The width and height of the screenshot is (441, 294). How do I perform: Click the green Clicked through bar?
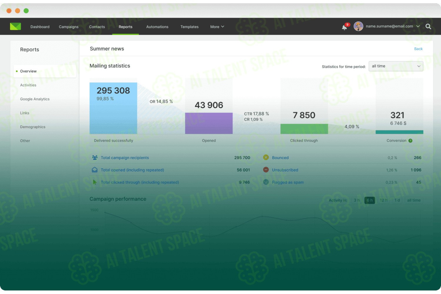coord(304,129)
